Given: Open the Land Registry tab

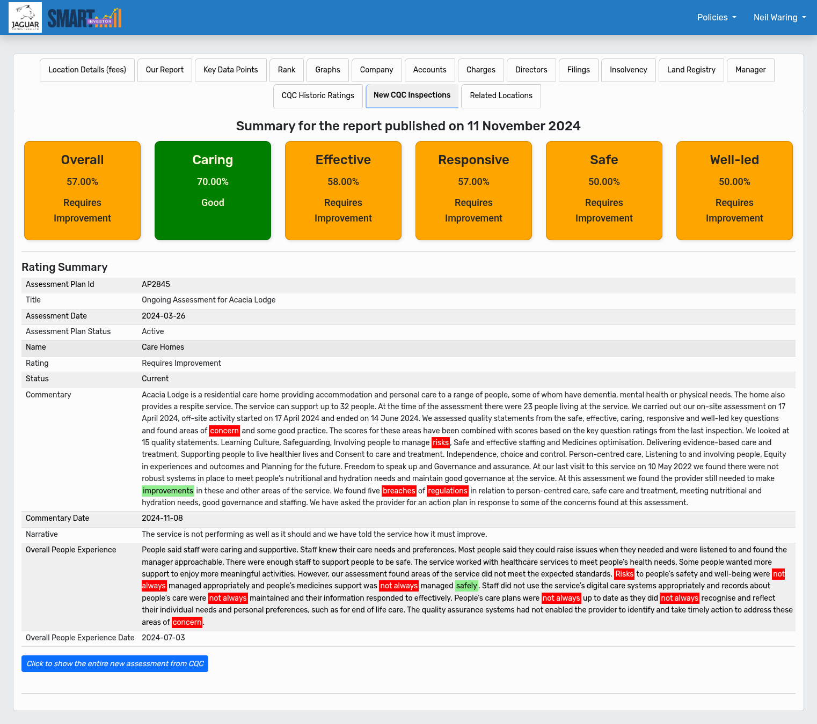Looking at the screenshot, I should click(691, 70).
